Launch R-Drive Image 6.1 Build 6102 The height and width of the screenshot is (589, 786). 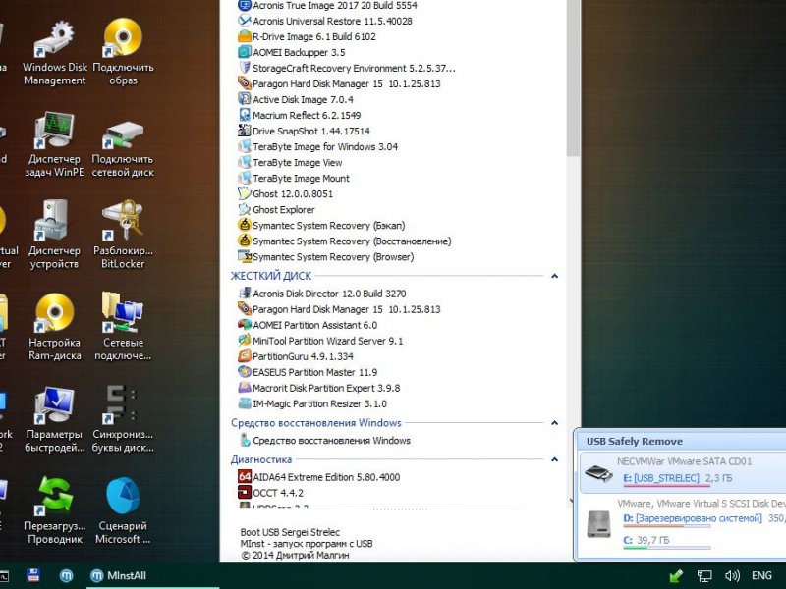(307, 36)
